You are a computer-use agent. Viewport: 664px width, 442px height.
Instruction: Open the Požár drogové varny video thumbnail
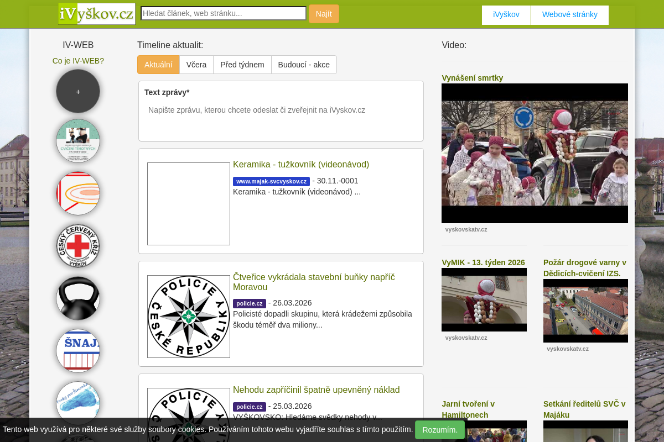tap(585, 311)
